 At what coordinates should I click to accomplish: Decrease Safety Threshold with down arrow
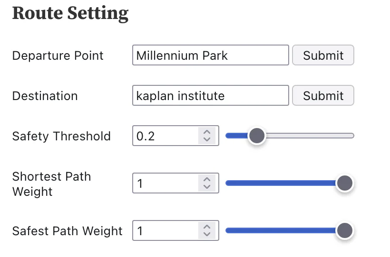pos(206,139)
